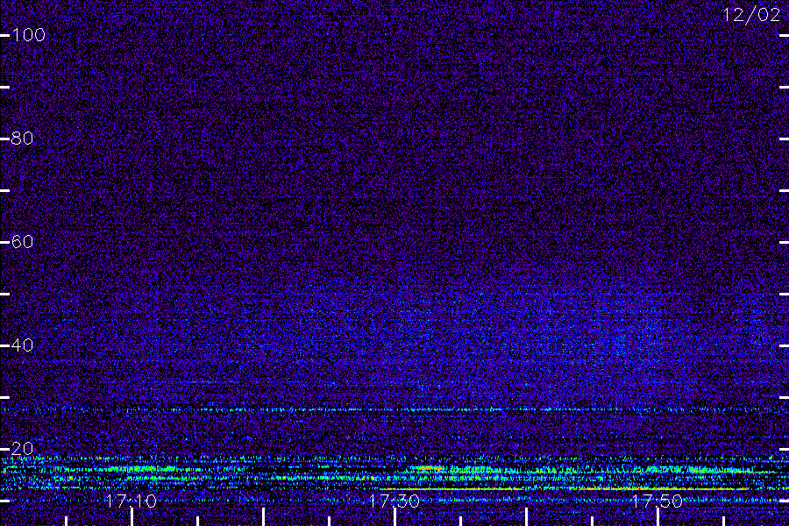Viewport: 789px width, 526px height.
Task: Click the orange-red signal line near 17:40
Action: [564, 489]
